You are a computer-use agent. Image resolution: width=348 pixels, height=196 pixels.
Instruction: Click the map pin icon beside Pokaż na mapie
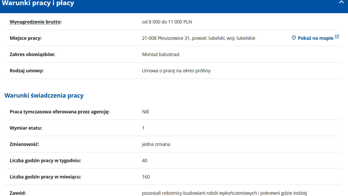click(x=294, y=38)
